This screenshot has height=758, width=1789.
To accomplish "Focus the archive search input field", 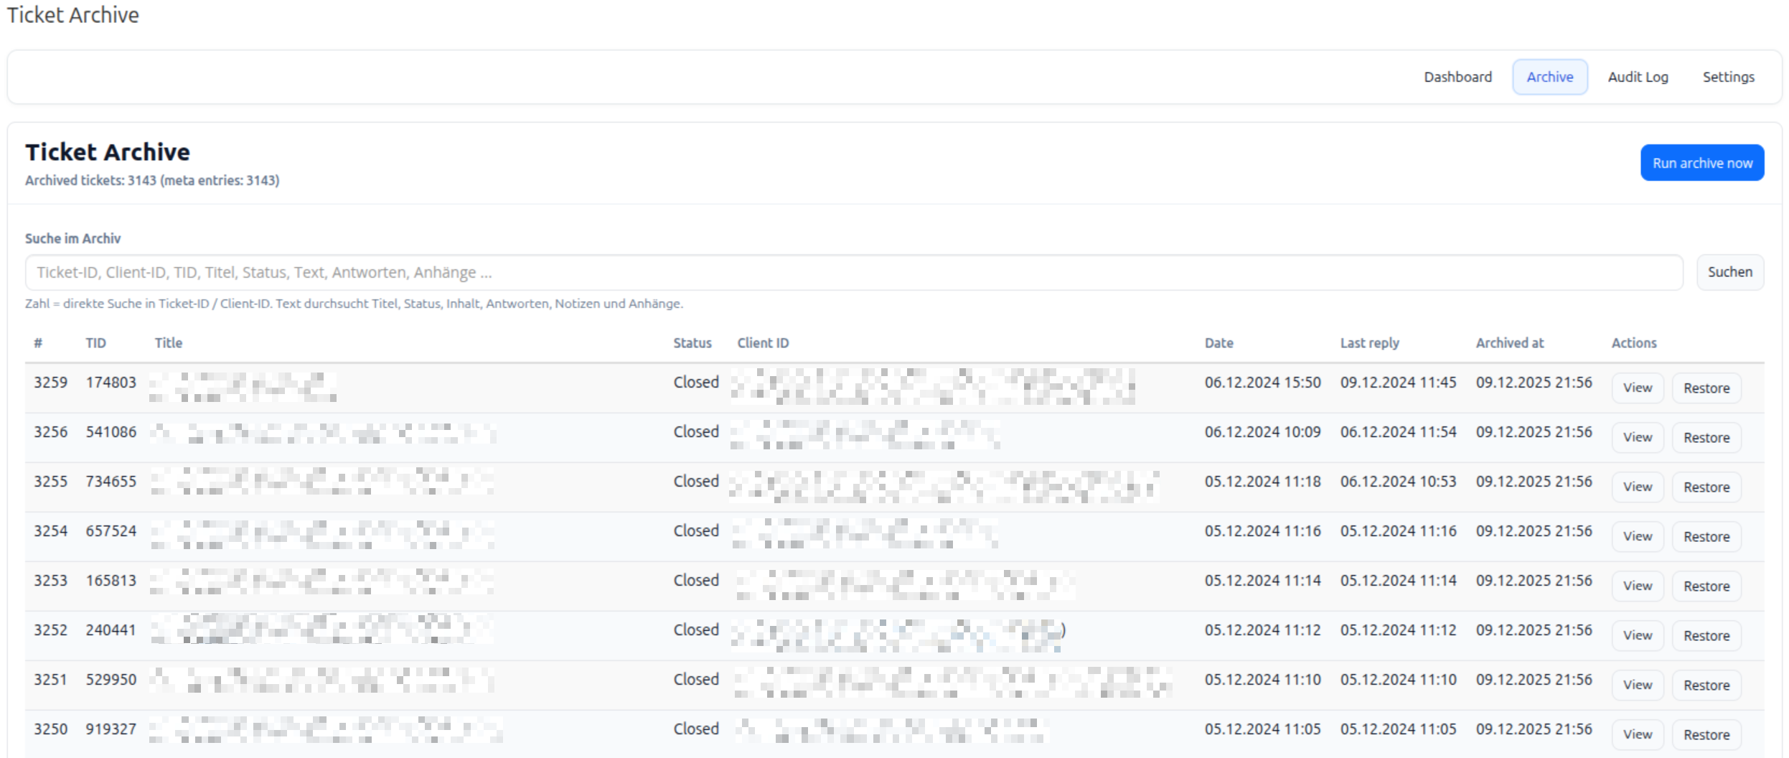I will coord(853,273).
